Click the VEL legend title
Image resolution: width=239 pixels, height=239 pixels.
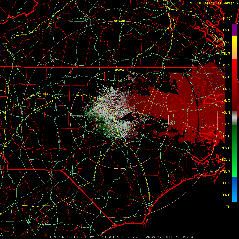(233, 16)
